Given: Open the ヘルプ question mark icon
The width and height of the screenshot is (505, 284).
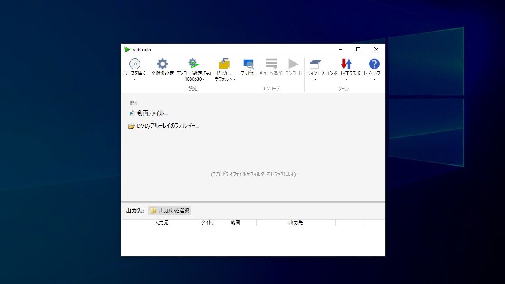Looking at the screenshot, I should click(374, 64).
